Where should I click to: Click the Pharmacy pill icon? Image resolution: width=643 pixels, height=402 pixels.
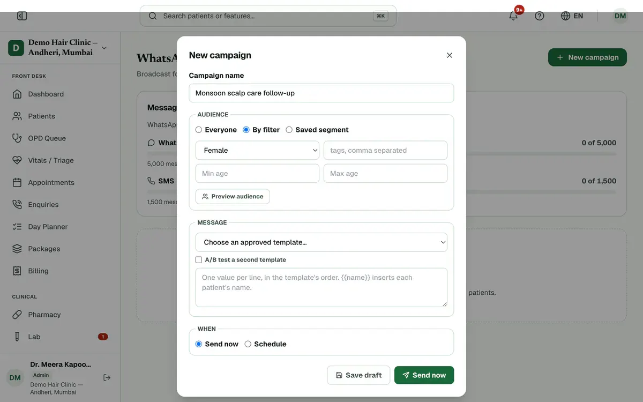(x=17, y=315)
